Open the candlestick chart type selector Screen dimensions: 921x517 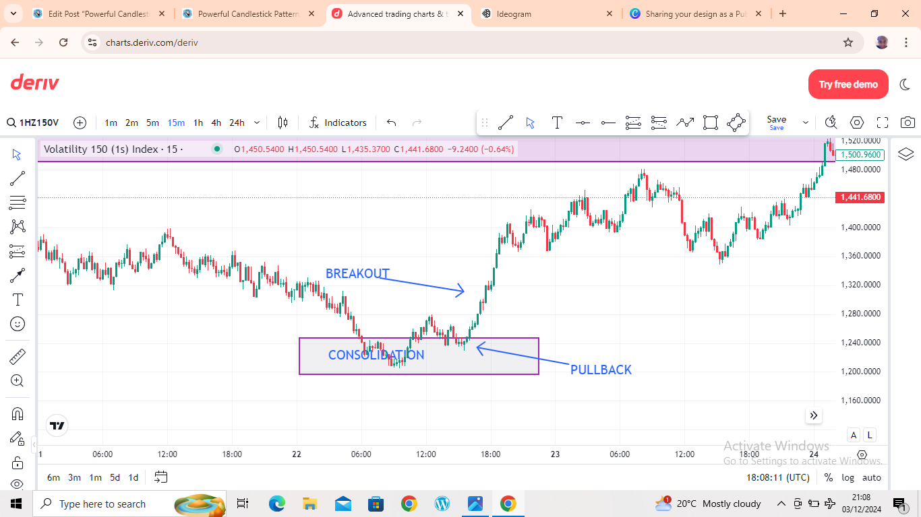283,123
